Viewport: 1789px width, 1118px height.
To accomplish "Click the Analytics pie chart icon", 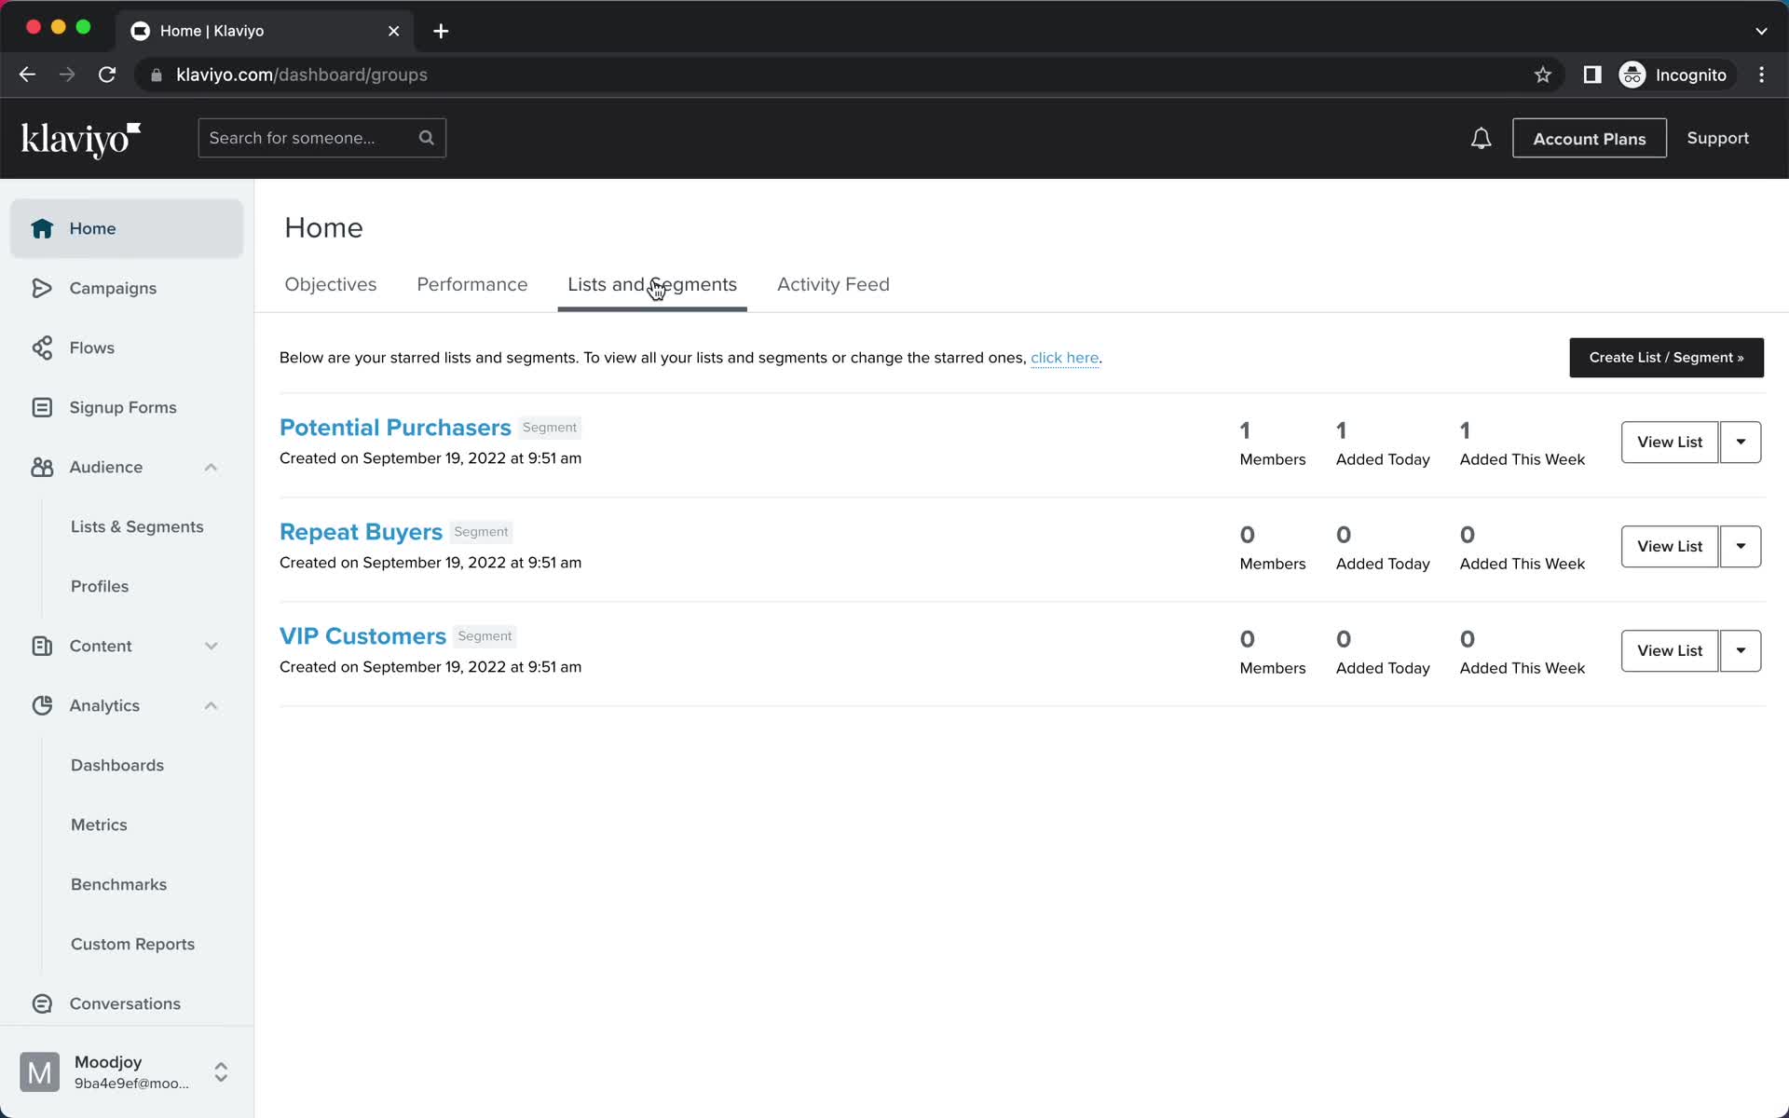I will click(x=42, y=705).
